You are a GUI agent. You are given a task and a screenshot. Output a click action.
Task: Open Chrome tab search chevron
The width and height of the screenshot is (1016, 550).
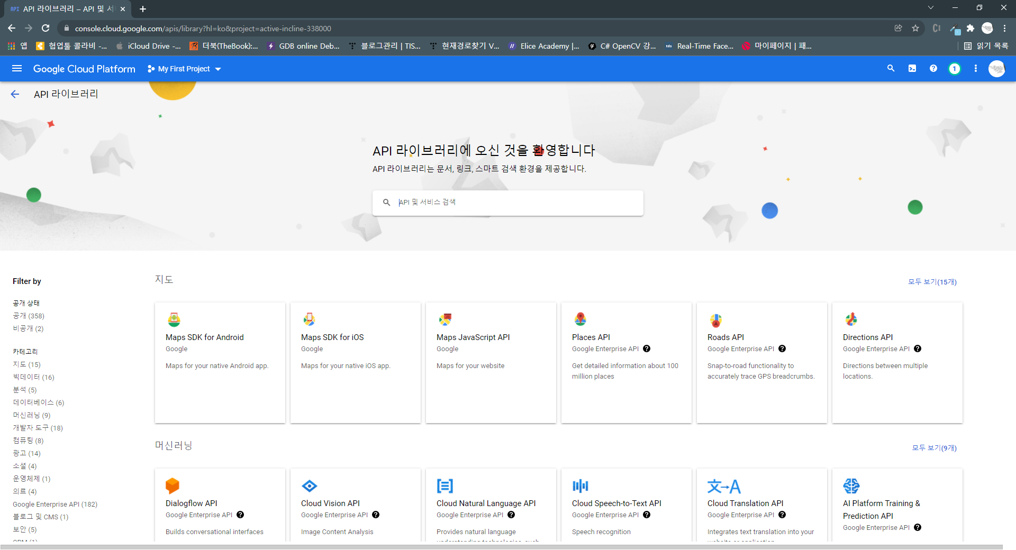[931, 8]
